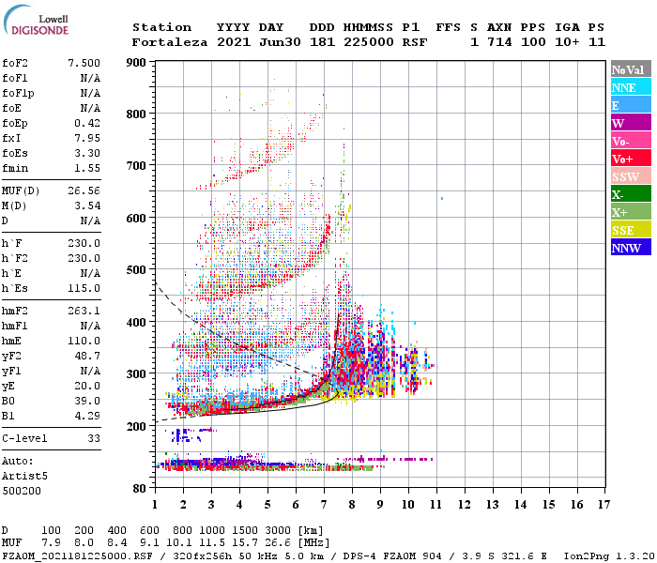Click the M(D) value 3.54
Screen dimensions: 657x563
coord(87,205)
